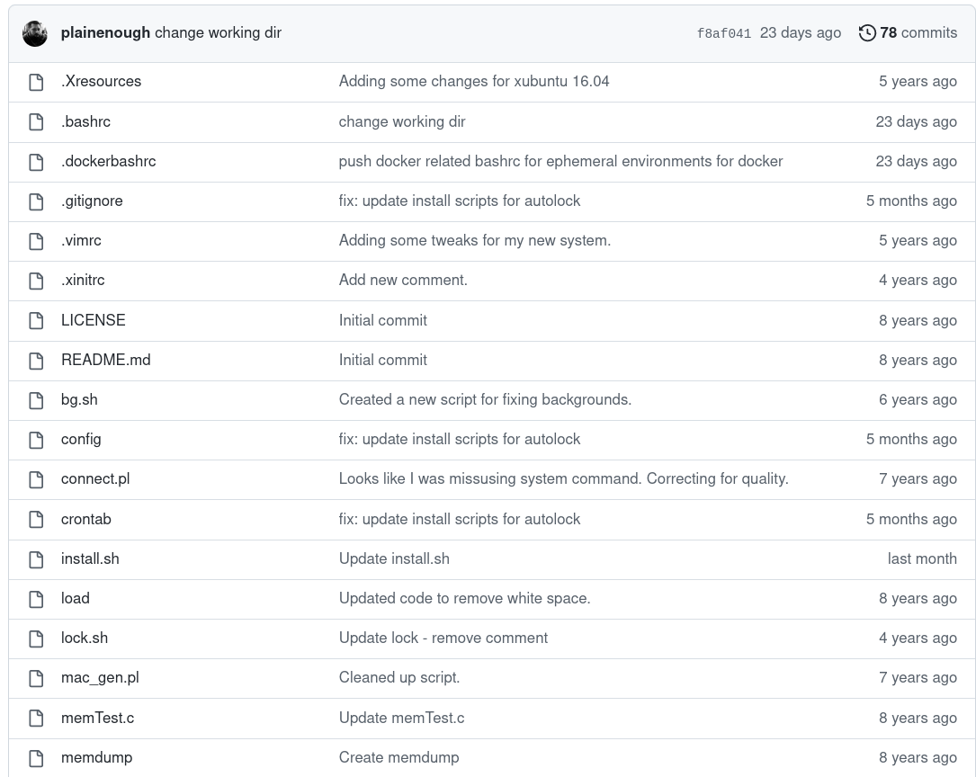
Task: Open the memTest.c source file
Action: pyautogui.click(x=97, y=718)
